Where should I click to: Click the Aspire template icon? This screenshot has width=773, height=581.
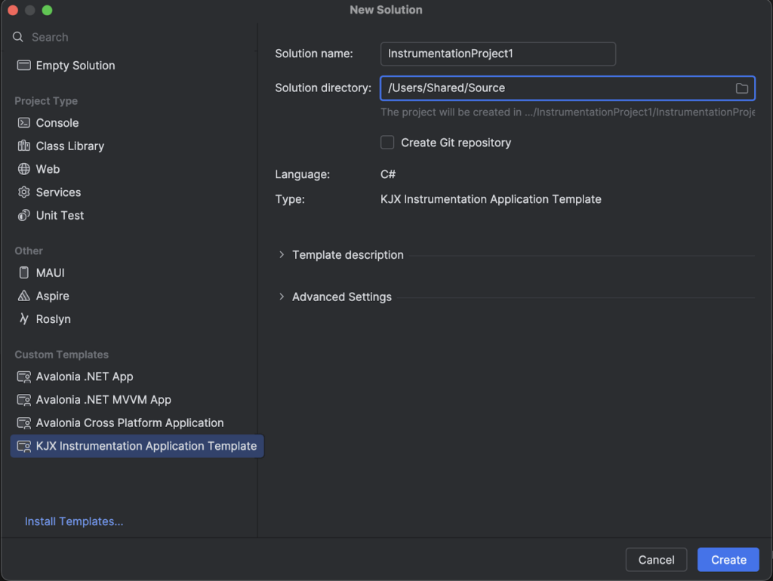23,297
